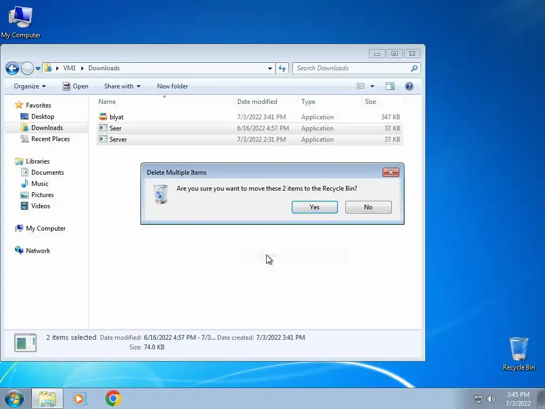Viewport: 545px width, 409px height.
Task: Click the blyat file icon
Action: pos(103,117)
